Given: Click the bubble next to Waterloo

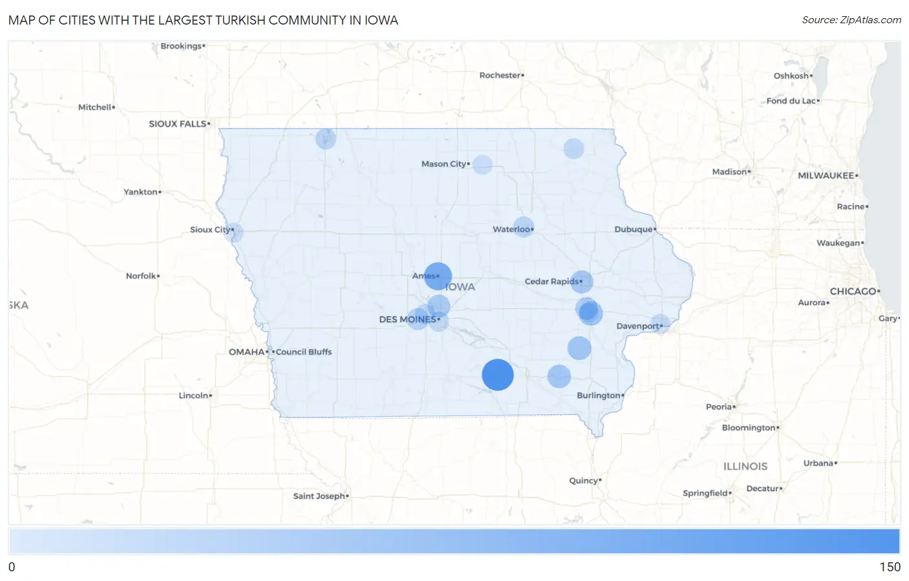Looking at the screenshot, I should coord(524,227).
